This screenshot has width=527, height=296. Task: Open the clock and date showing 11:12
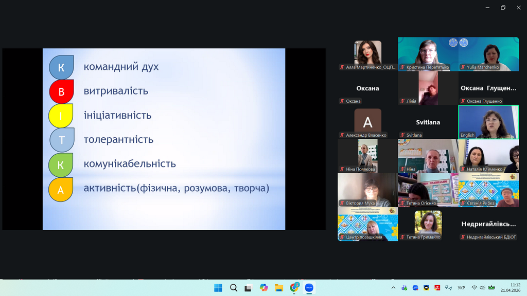(515, 288)
